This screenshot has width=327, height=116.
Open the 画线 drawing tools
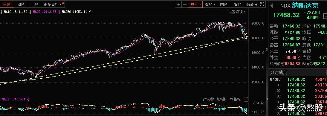tap(224, 4)
